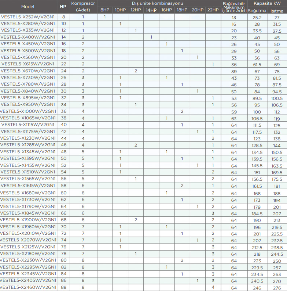Select the Model column header
This screenshot has width=287, height=291.
pyautogui.click(x=28, y=7)
